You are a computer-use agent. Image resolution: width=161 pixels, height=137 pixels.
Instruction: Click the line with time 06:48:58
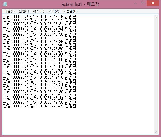(39, 59)
